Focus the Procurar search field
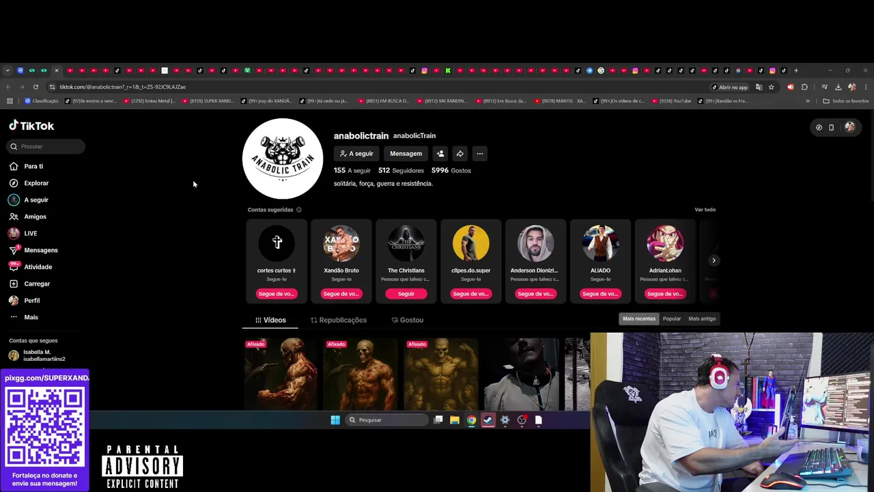This screenshot has height=492, width=874. (46, 146)
